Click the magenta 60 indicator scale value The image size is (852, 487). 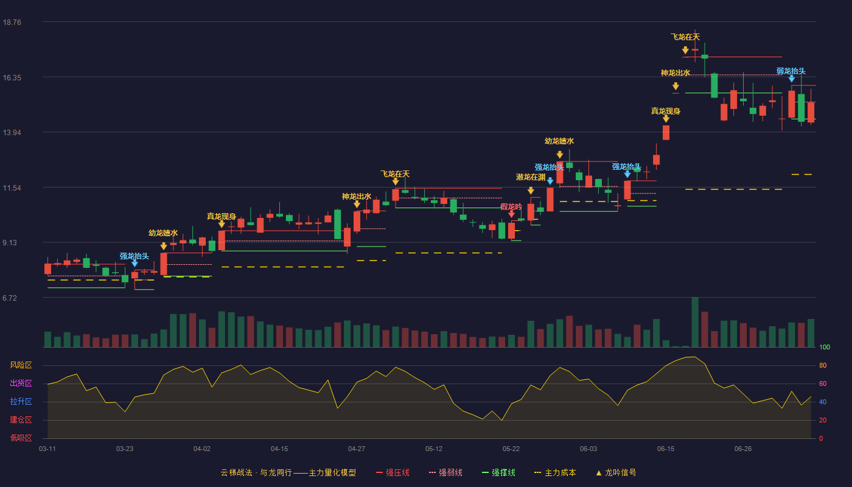(x=823, y=384)
